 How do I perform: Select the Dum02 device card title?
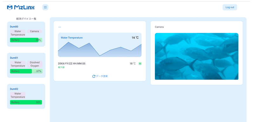click(x=14, y=89)
